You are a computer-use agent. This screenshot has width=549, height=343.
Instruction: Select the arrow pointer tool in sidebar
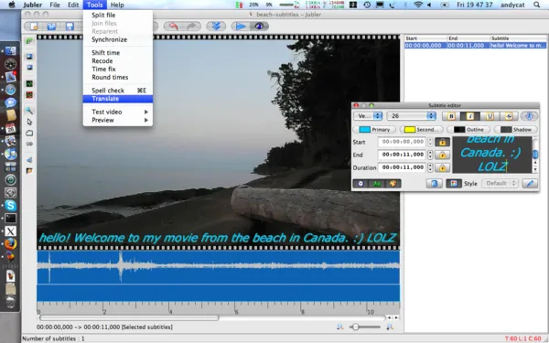[x=29, y=122]
